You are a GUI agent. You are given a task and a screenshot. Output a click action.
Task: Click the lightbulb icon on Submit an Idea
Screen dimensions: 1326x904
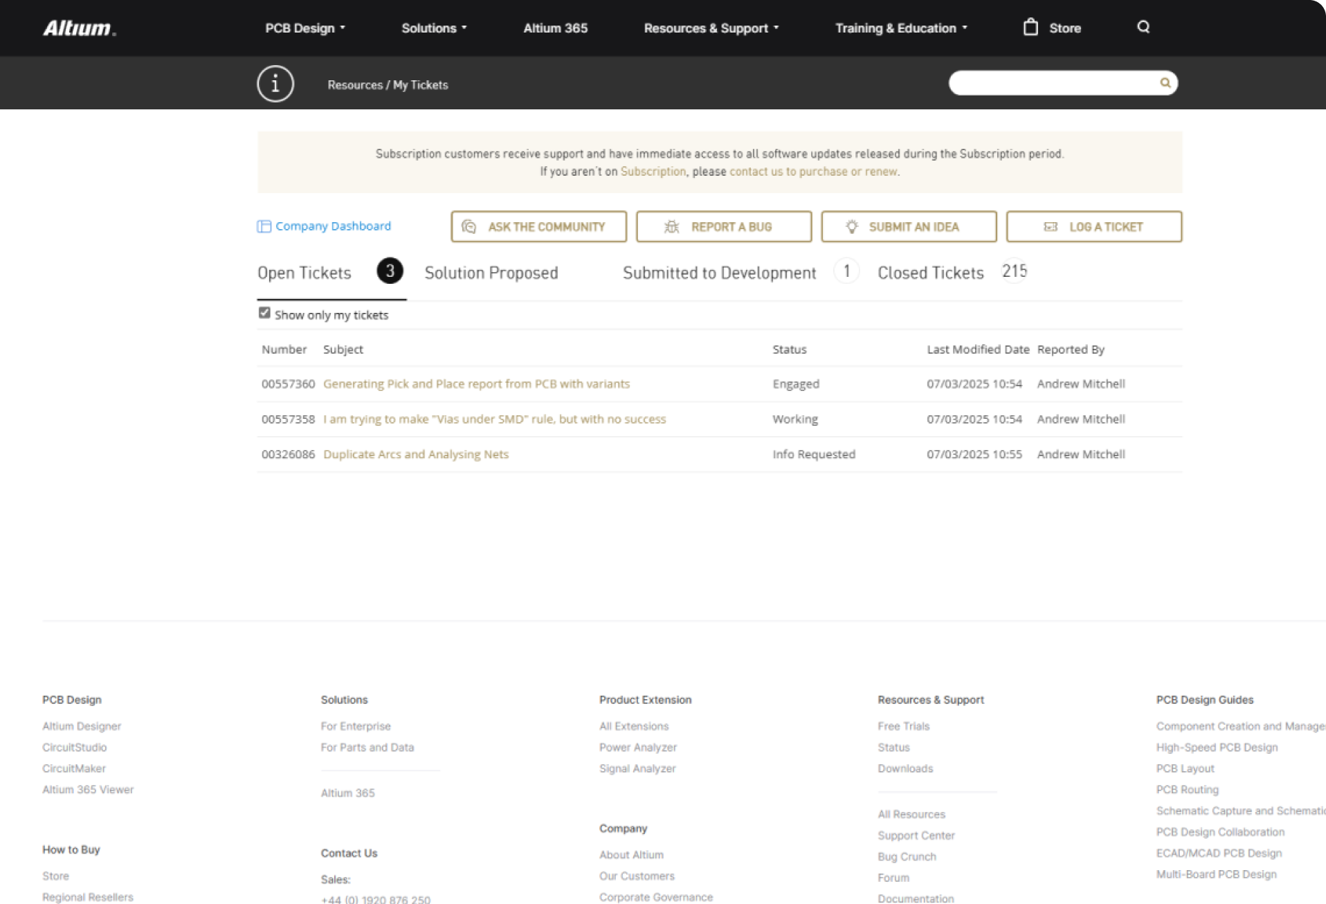[x=851, y=227]
